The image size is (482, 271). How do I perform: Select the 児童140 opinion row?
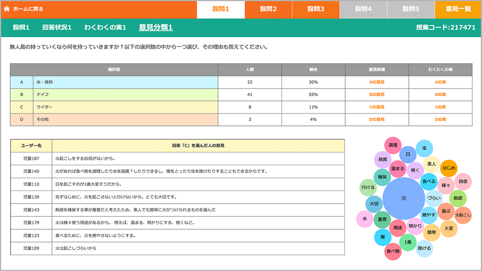[x=177, y=171]
